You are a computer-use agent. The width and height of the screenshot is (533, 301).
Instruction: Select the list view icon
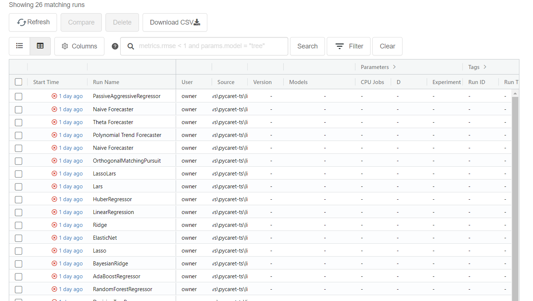pos(19,46)
